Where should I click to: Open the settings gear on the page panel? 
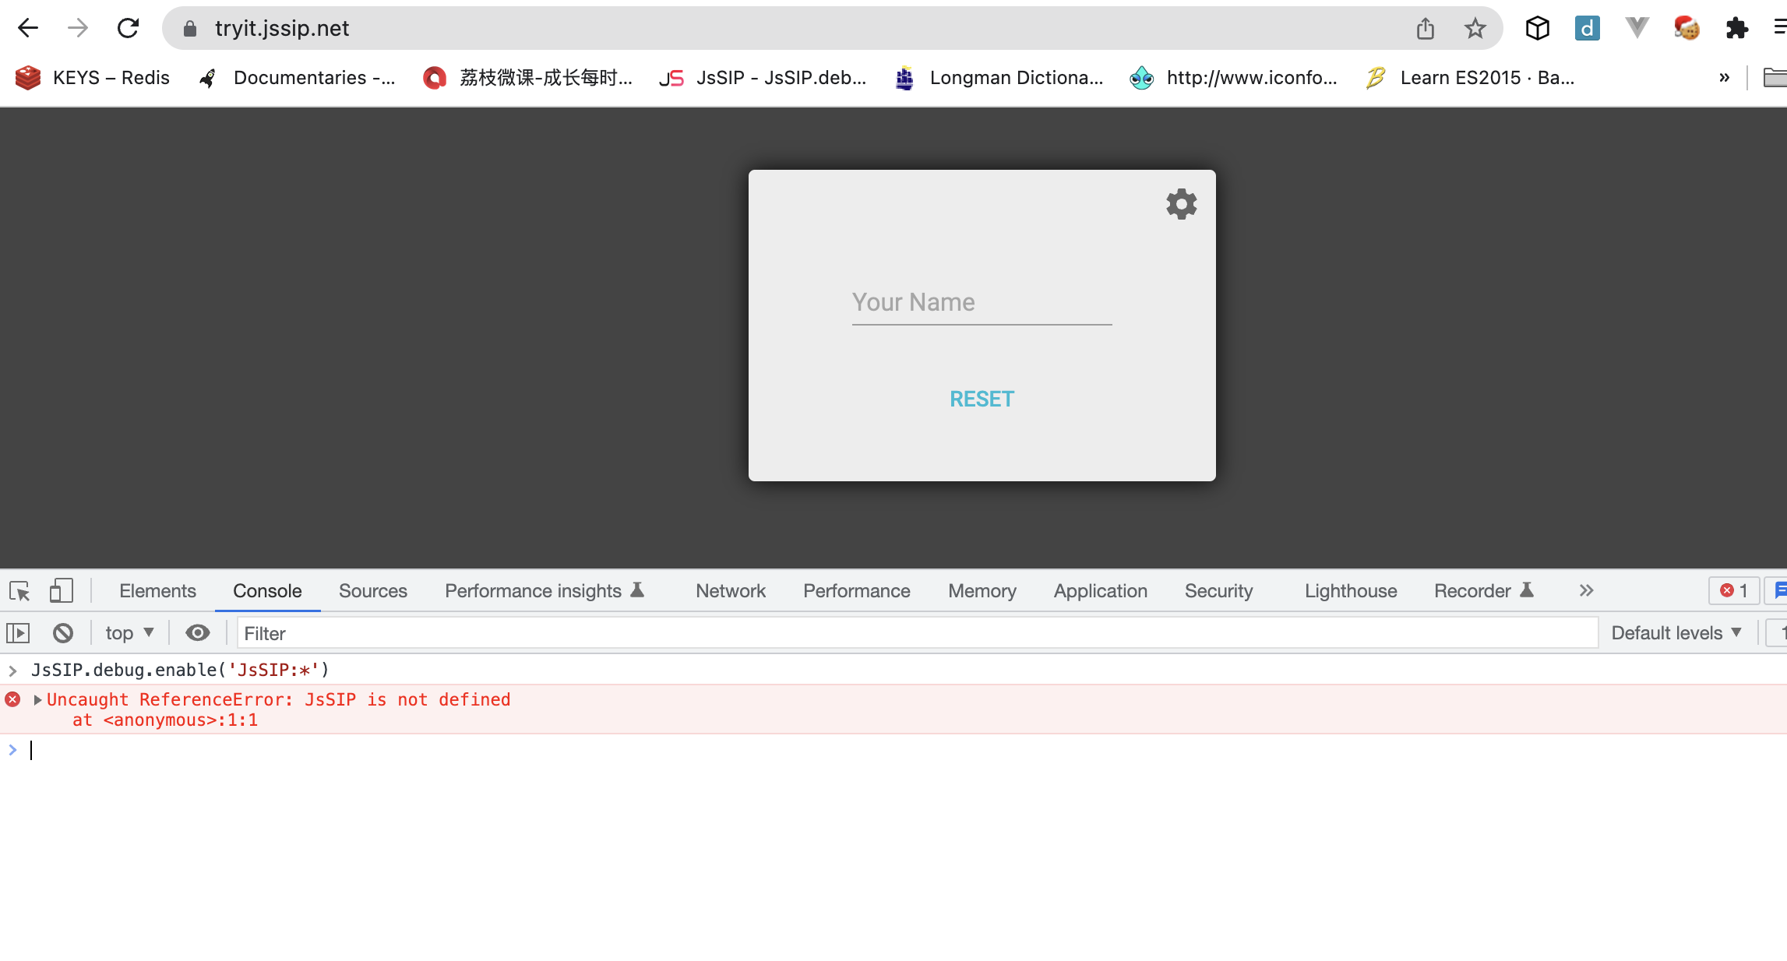click(1180, 204)
